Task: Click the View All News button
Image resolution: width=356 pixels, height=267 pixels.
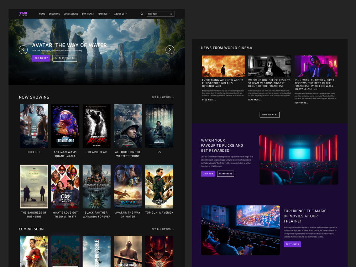Action: click(270, 115)
